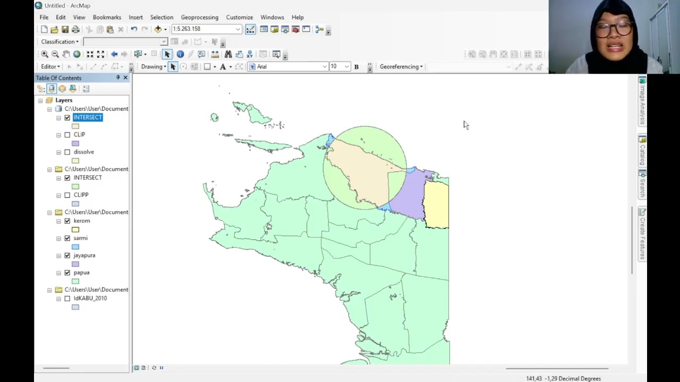Select the Zoom Out tool
Image resolution: width=680 pixels, height=382 pixels.
click(x=55, y=54)
